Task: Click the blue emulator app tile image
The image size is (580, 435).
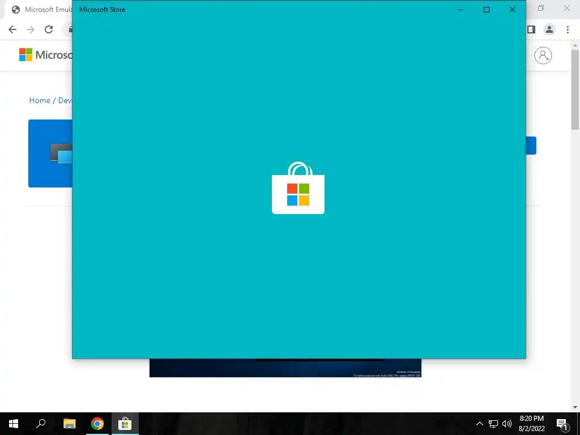Action: pyautogui.click(x=50, y=153)
